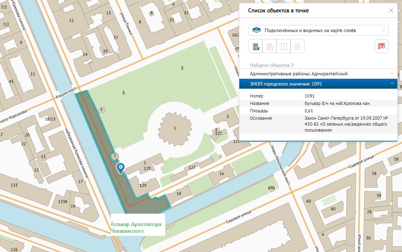Click the 'Название' boulevard name row
402x252 pixels.
tap(318, 103)
